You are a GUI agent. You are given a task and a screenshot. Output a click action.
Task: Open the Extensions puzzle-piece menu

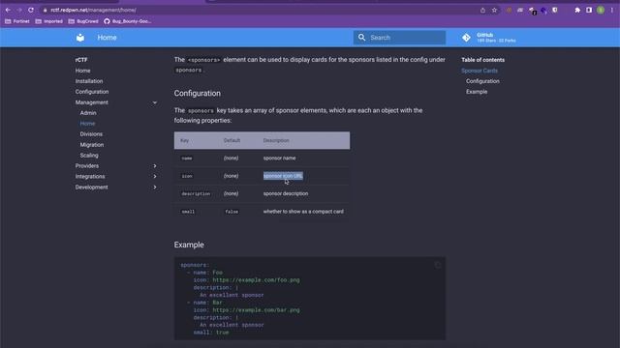577,11
